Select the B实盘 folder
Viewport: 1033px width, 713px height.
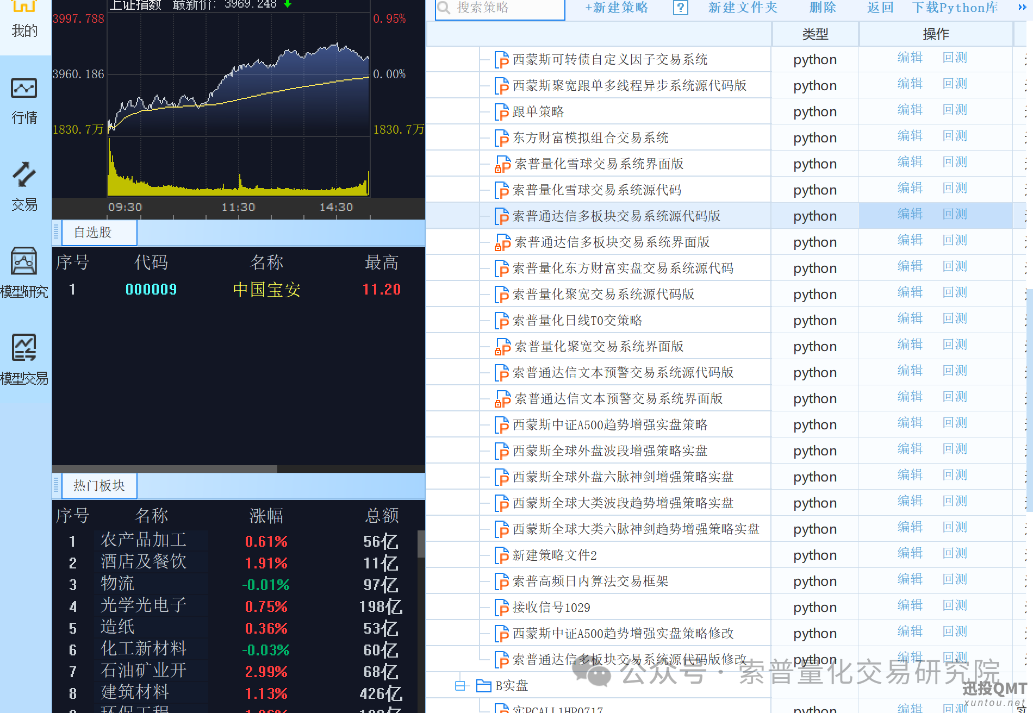tap(511, 686)
